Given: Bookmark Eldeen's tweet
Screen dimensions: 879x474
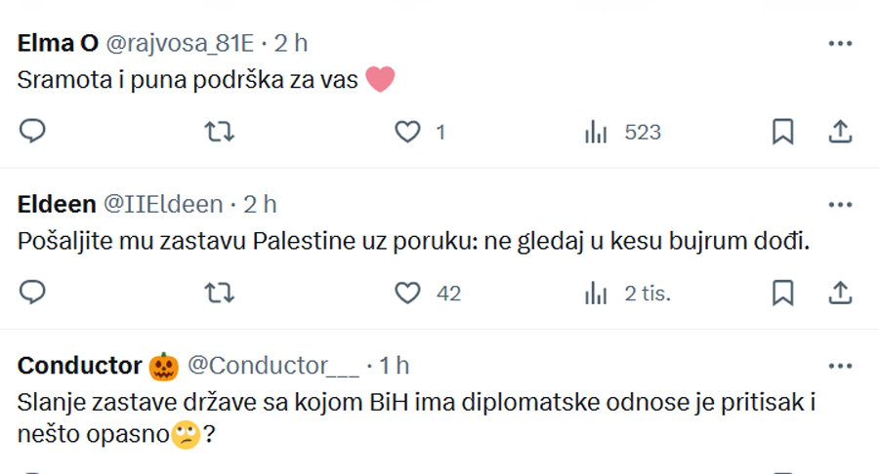Looking at the screenshot, I should pyautogui.click(x=782, y=293).
